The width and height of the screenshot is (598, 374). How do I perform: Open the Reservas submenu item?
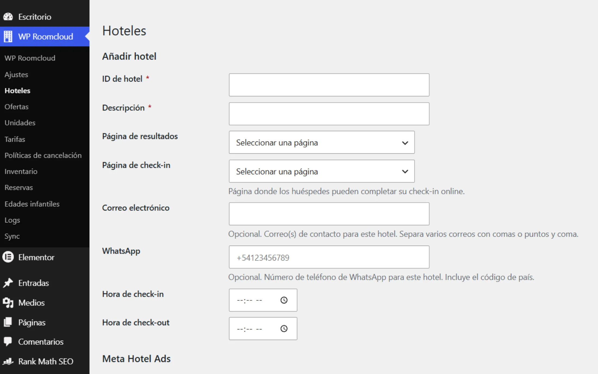pos(19,187)
